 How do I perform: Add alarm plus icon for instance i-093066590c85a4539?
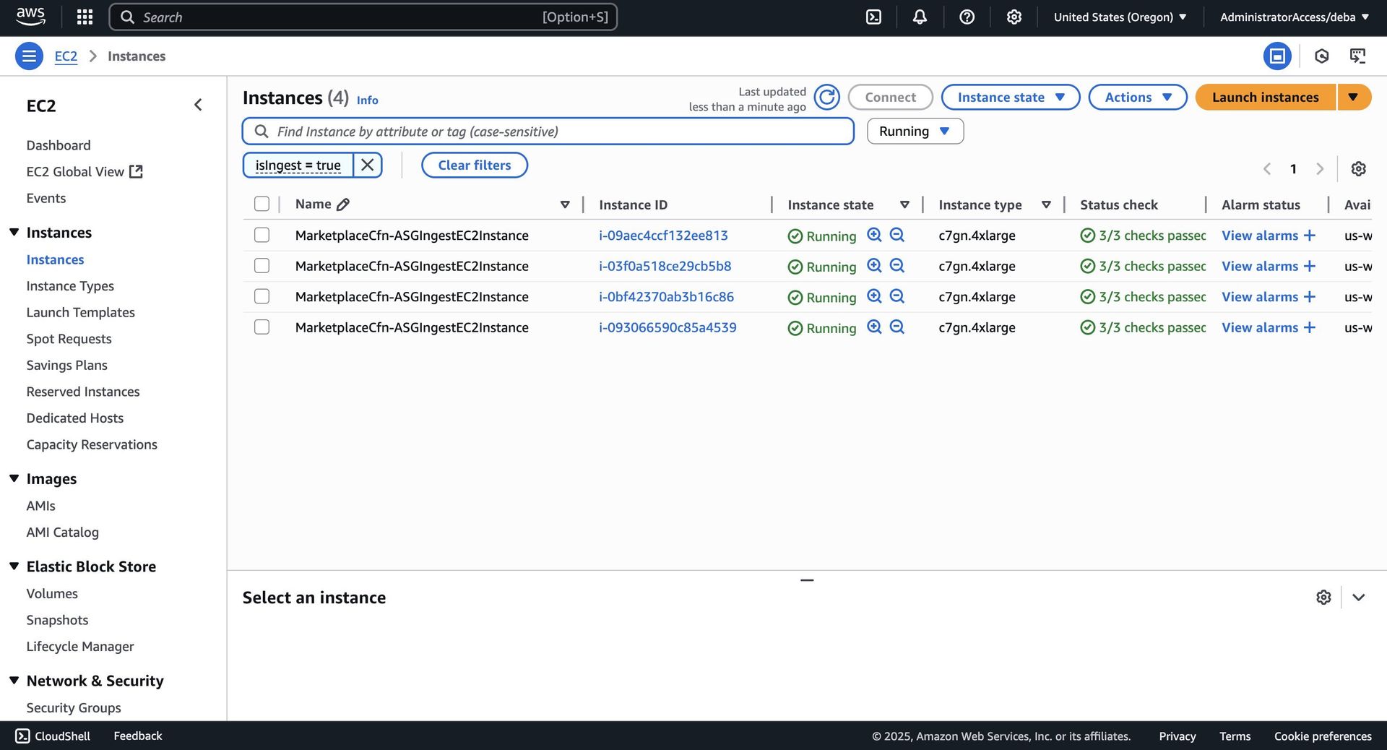click(x=1309, y=328)
